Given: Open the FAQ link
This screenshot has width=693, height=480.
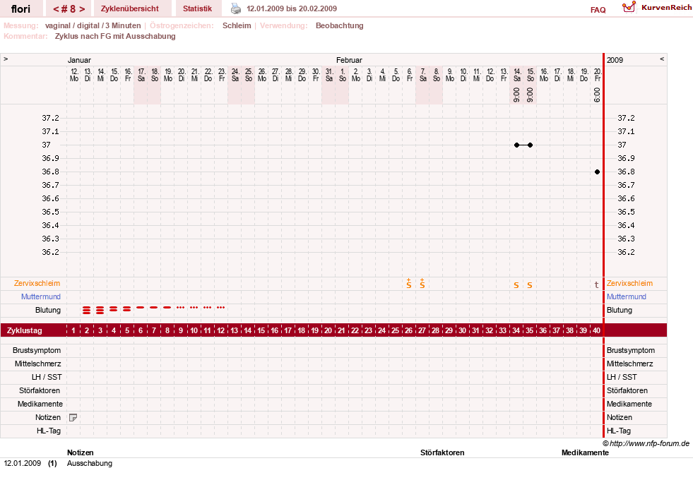Looking at the screenshot, I should pos(598,10).
